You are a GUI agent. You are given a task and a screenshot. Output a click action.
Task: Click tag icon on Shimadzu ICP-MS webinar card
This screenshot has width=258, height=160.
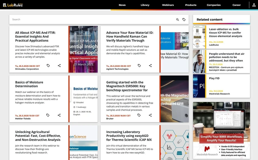coord(48,65)
